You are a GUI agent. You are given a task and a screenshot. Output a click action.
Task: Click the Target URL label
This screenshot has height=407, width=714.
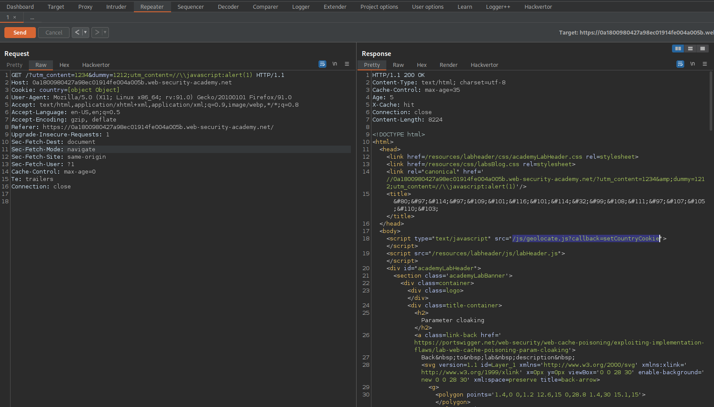[x=636, y=32]
